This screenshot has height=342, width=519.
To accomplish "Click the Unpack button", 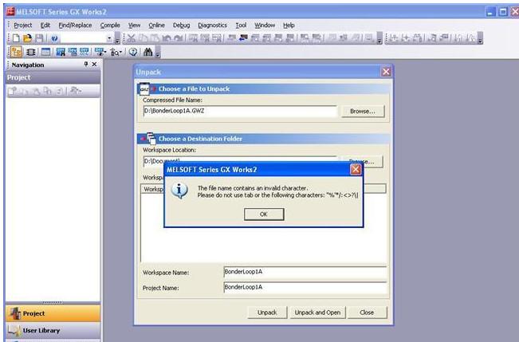I will pyautogui.click(x=267, y=313).
